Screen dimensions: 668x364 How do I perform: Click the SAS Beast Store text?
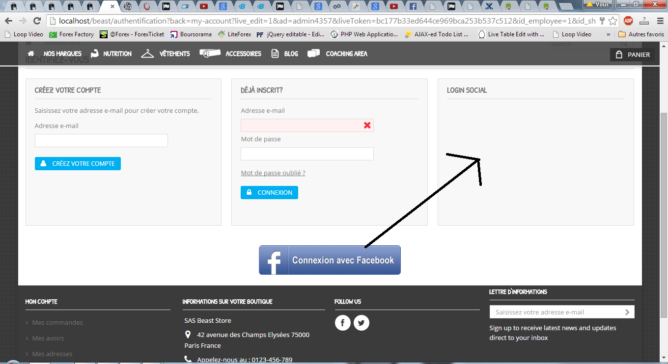point(208,320)
